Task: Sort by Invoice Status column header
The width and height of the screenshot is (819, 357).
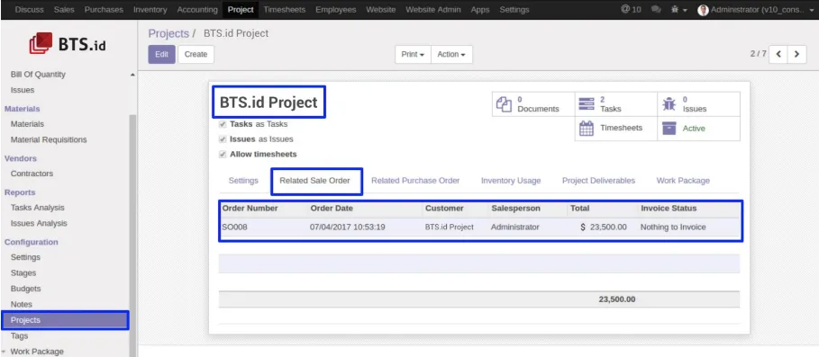Action: point(669,209)
